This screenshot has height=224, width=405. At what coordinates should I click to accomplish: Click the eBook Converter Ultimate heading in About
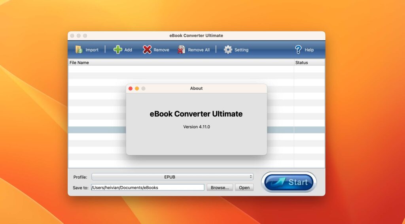pyautogui.click(x=196, y=114)
